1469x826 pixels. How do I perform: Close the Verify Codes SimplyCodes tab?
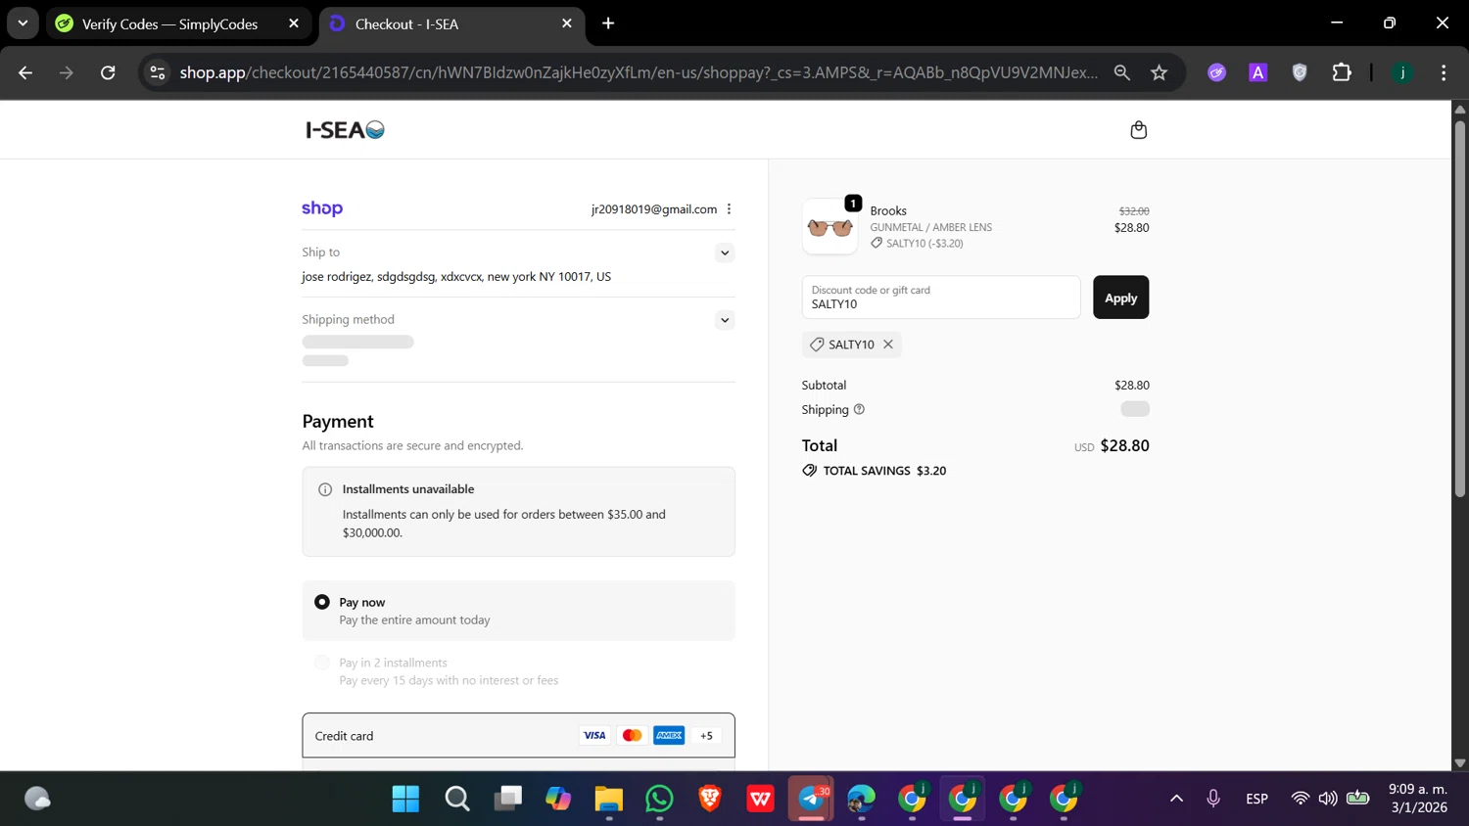[x=294, y=23]
